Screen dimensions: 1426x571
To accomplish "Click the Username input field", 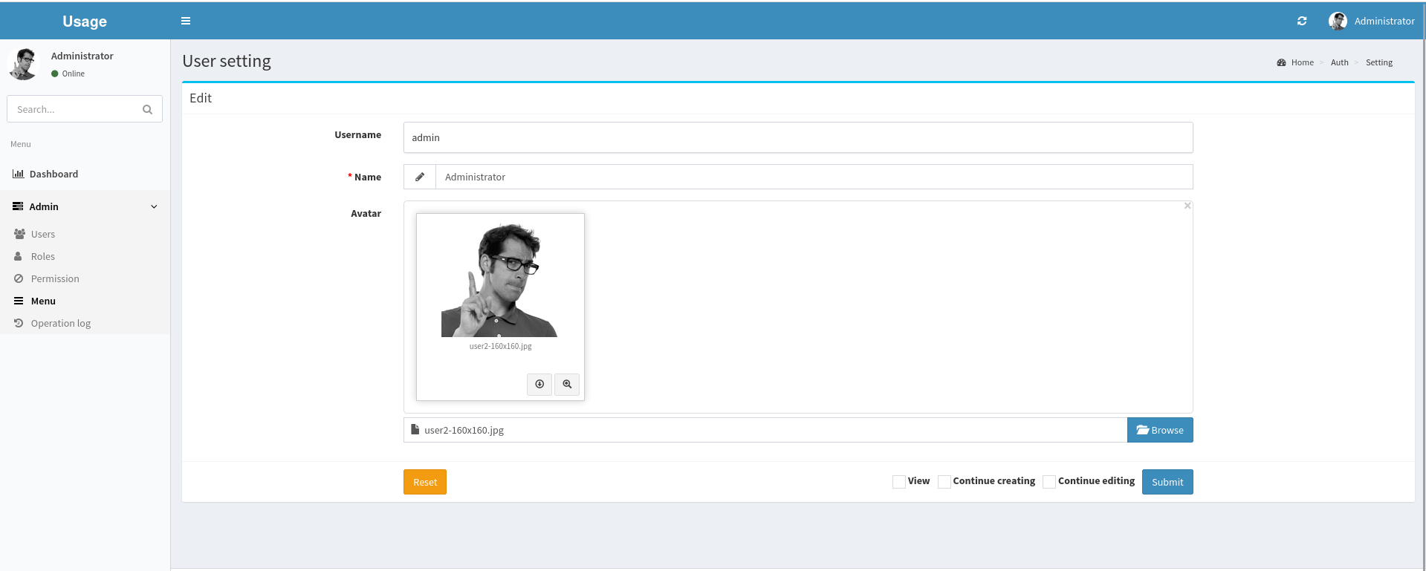I will 798,137.
